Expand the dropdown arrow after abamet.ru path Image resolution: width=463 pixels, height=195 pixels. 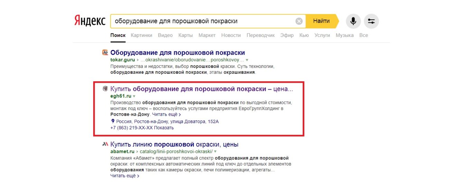[215, 152]
